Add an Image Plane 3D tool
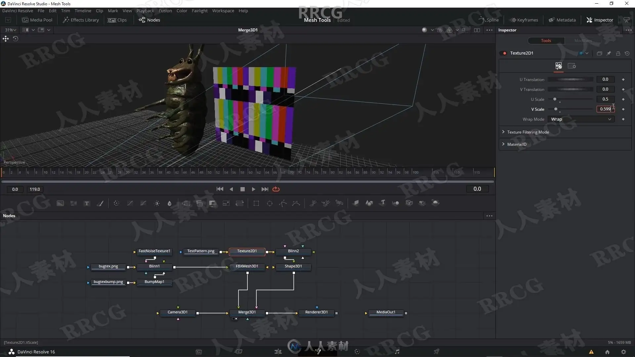The width and height of the screenshot is (635, 357). [x=356, y=203]
